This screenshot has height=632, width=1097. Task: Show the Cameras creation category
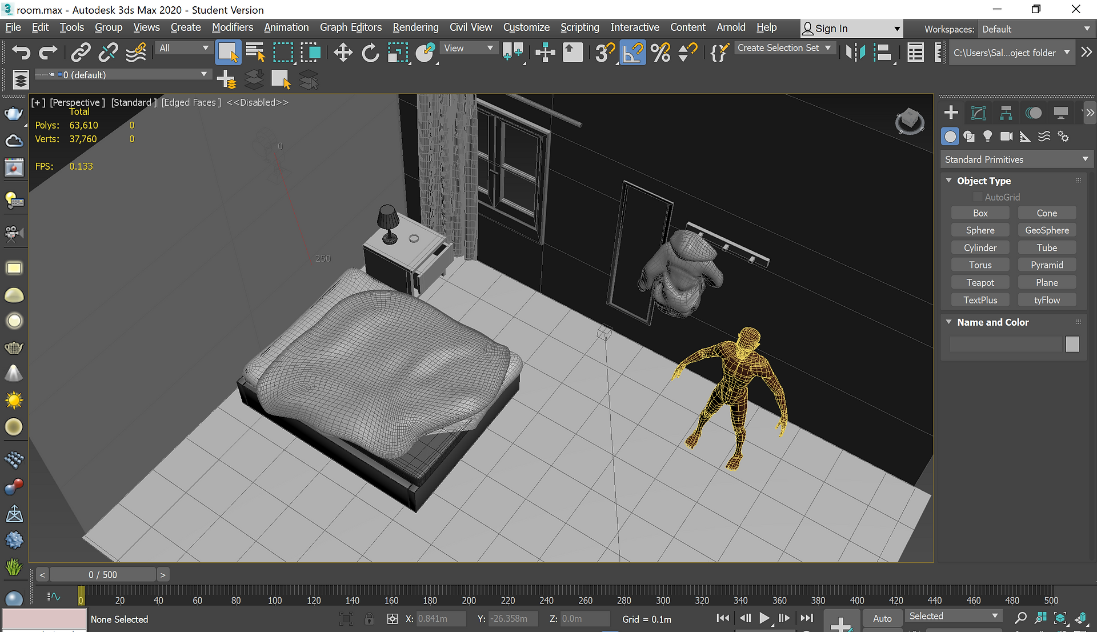[1006, 137]
